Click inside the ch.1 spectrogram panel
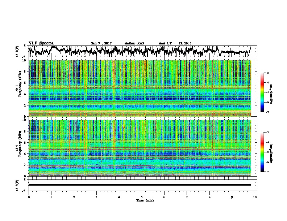The height and width of the screenshot is (221, 287). click(x=140, y=88)
